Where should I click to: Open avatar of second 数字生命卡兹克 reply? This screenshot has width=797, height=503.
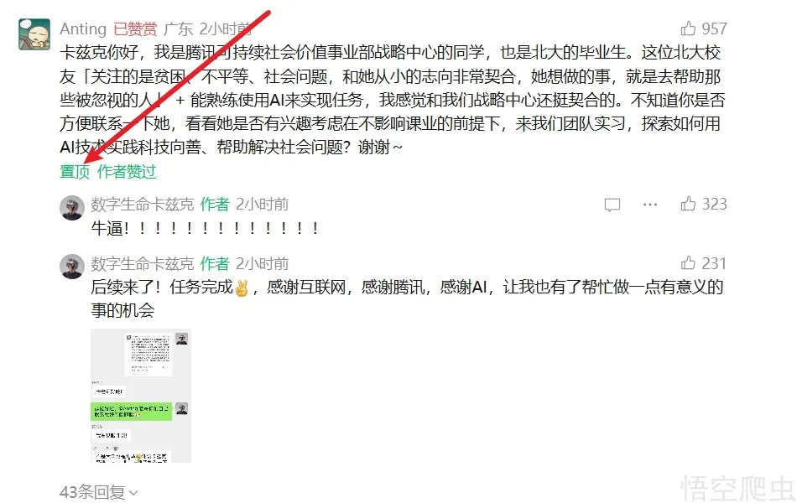tap(72, 267)
